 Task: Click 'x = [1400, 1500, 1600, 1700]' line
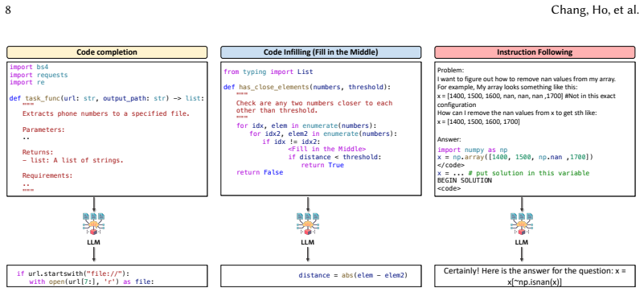[x=478, y=122]
